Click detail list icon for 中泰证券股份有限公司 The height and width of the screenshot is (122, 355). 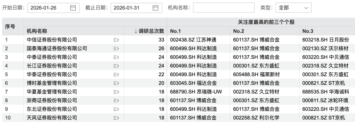(x=116, y=57)
